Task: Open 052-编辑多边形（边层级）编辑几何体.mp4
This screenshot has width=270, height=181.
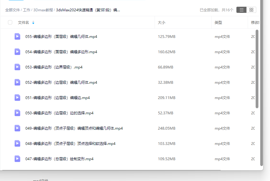Action: click(x=61, y=83)
